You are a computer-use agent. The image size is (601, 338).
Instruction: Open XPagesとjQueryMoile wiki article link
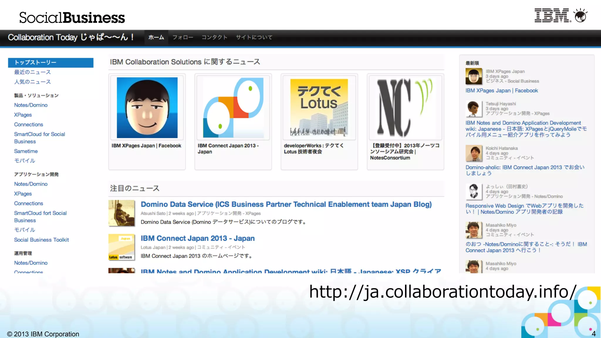click(526, 129)
